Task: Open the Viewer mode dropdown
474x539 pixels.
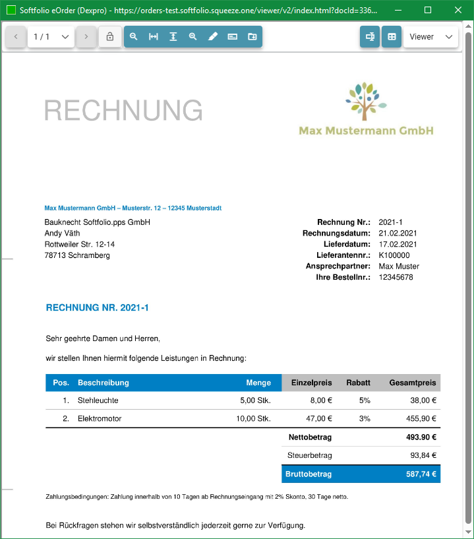Action: pos(430,37)
